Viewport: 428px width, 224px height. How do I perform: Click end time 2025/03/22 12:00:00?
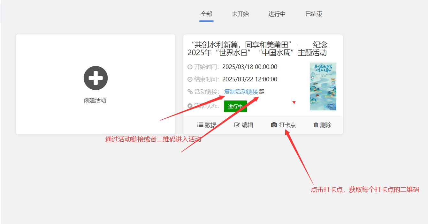[250, 79]
